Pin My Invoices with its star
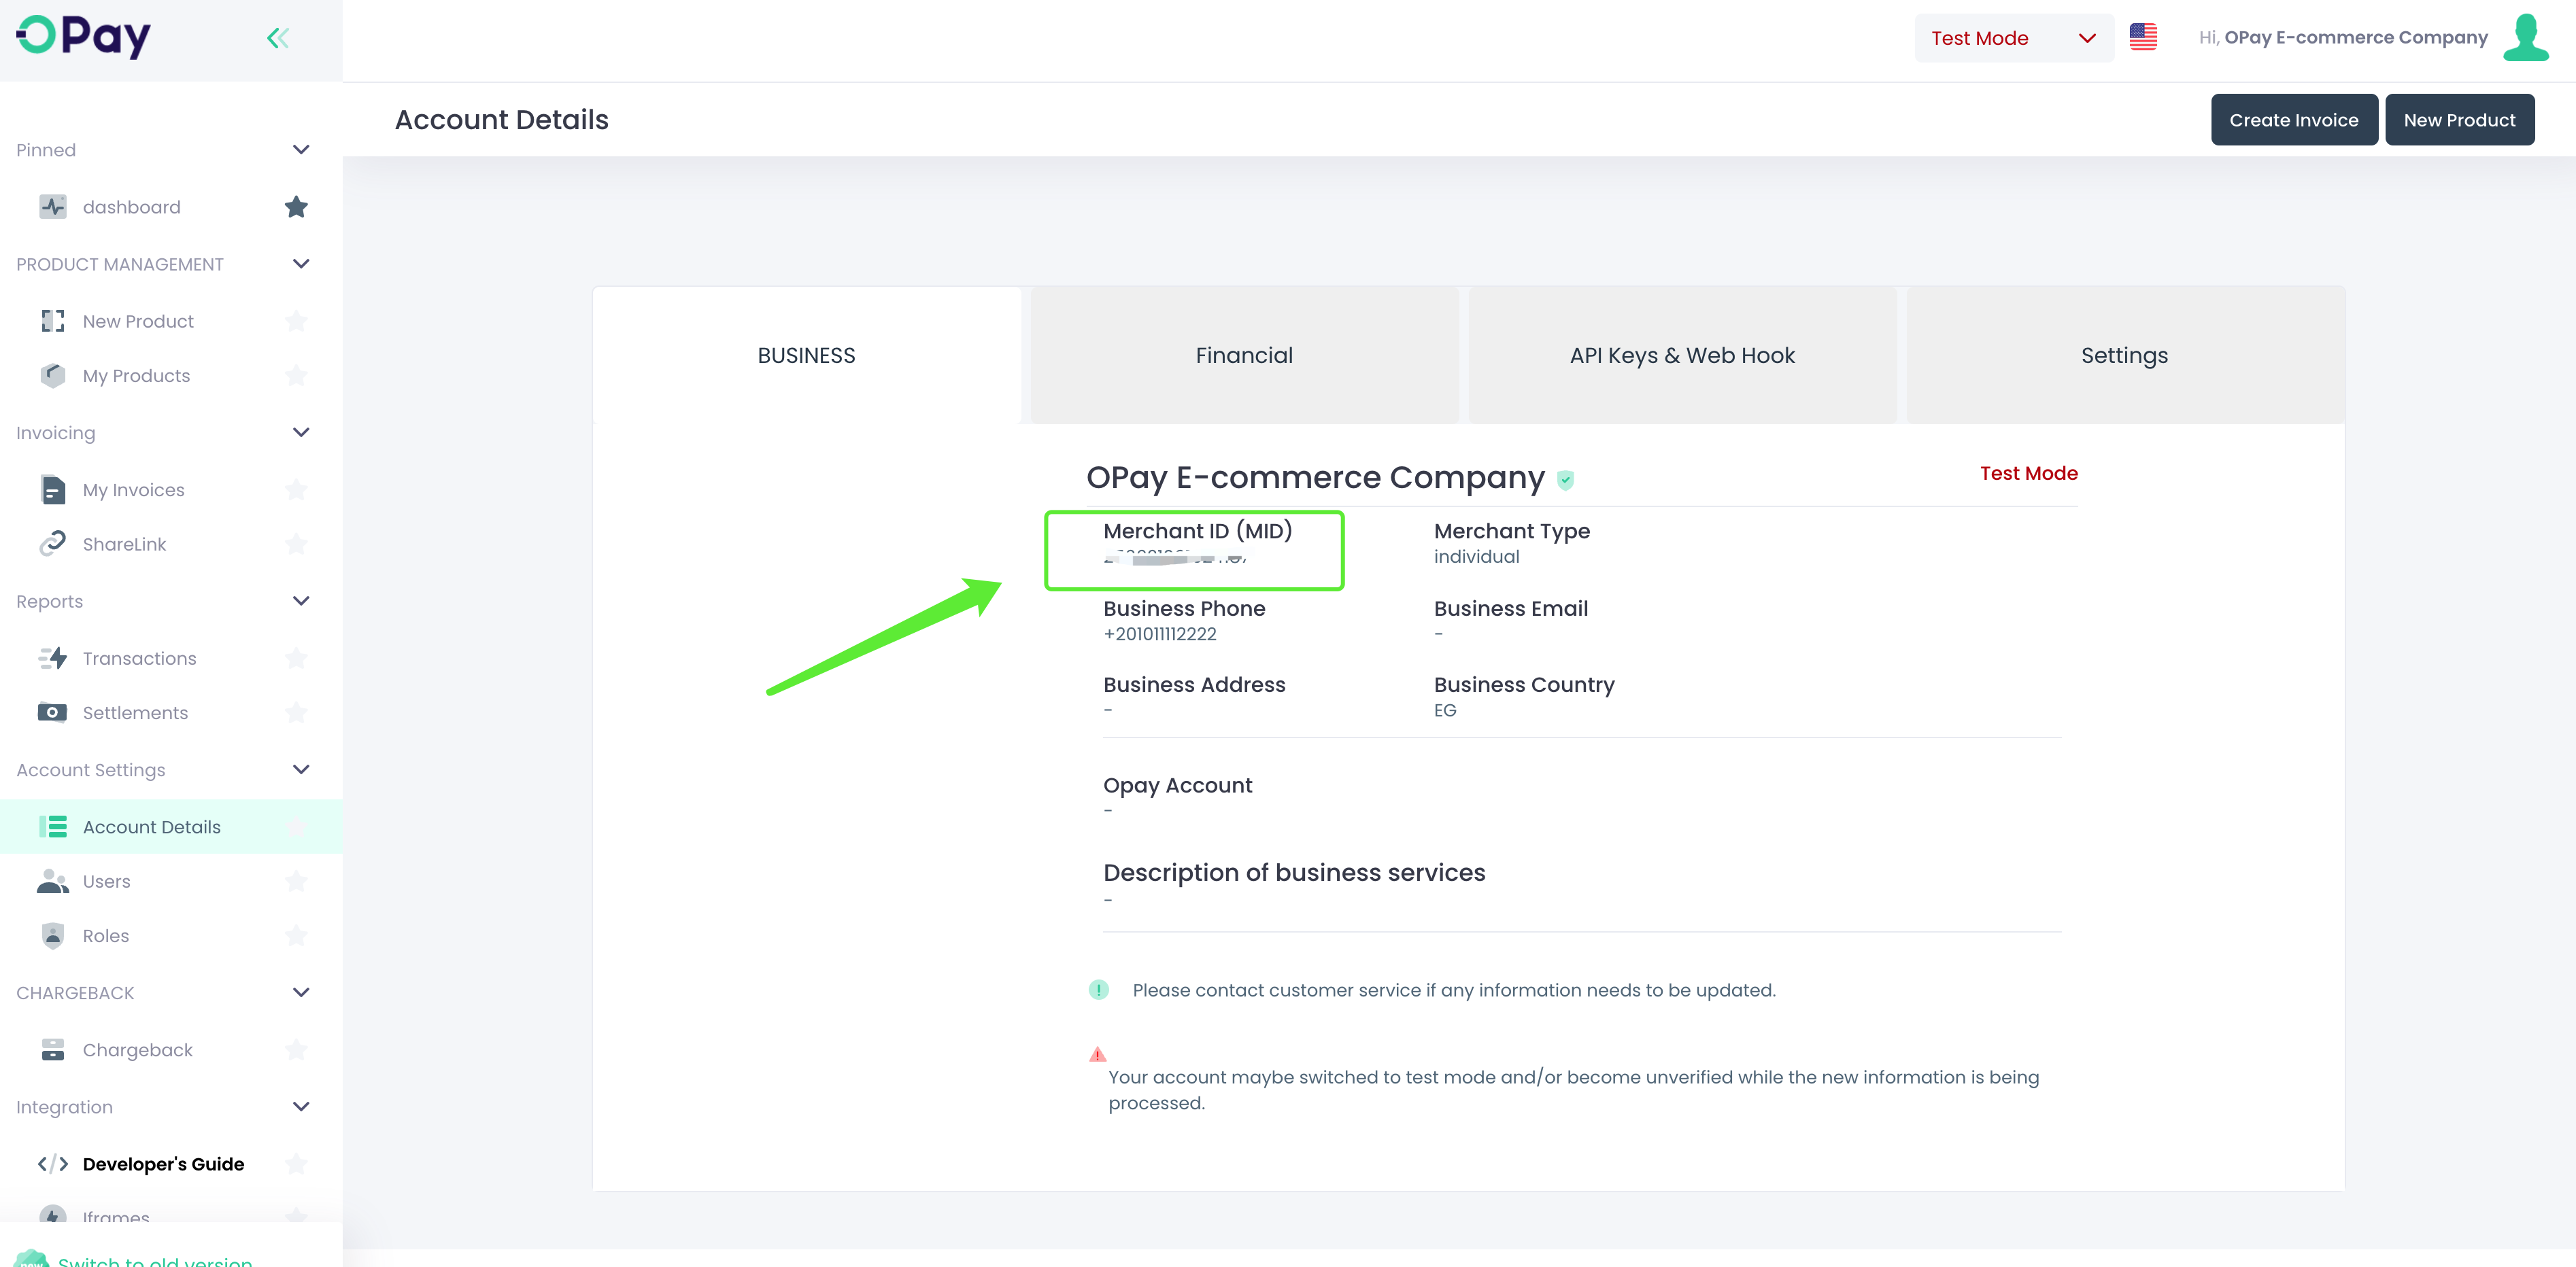 (296, 489)
